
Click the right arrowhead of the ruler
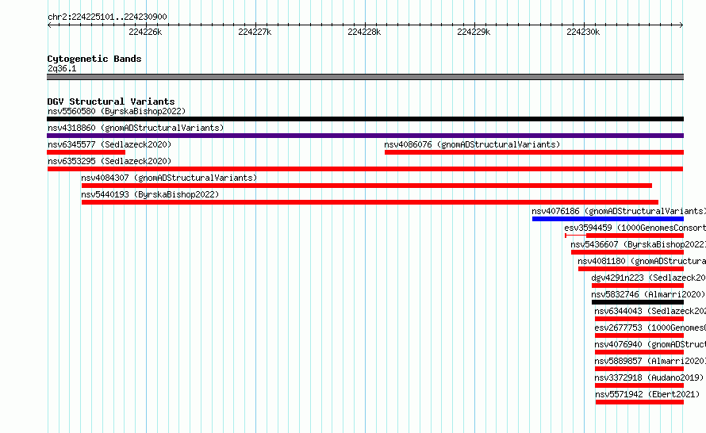click(681, 25)
